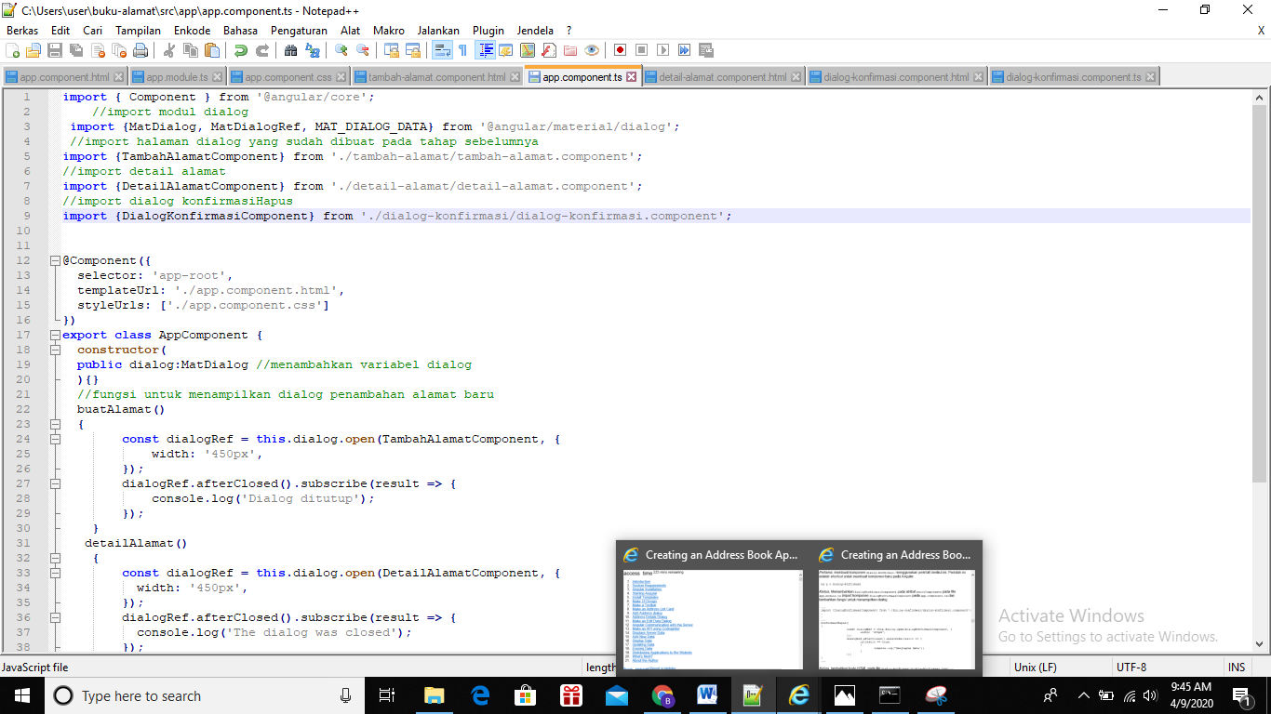The height and width of the screenshot is (714, 1271).
Task: Switch to app.module.ts tab
Action: pos(175,77)
